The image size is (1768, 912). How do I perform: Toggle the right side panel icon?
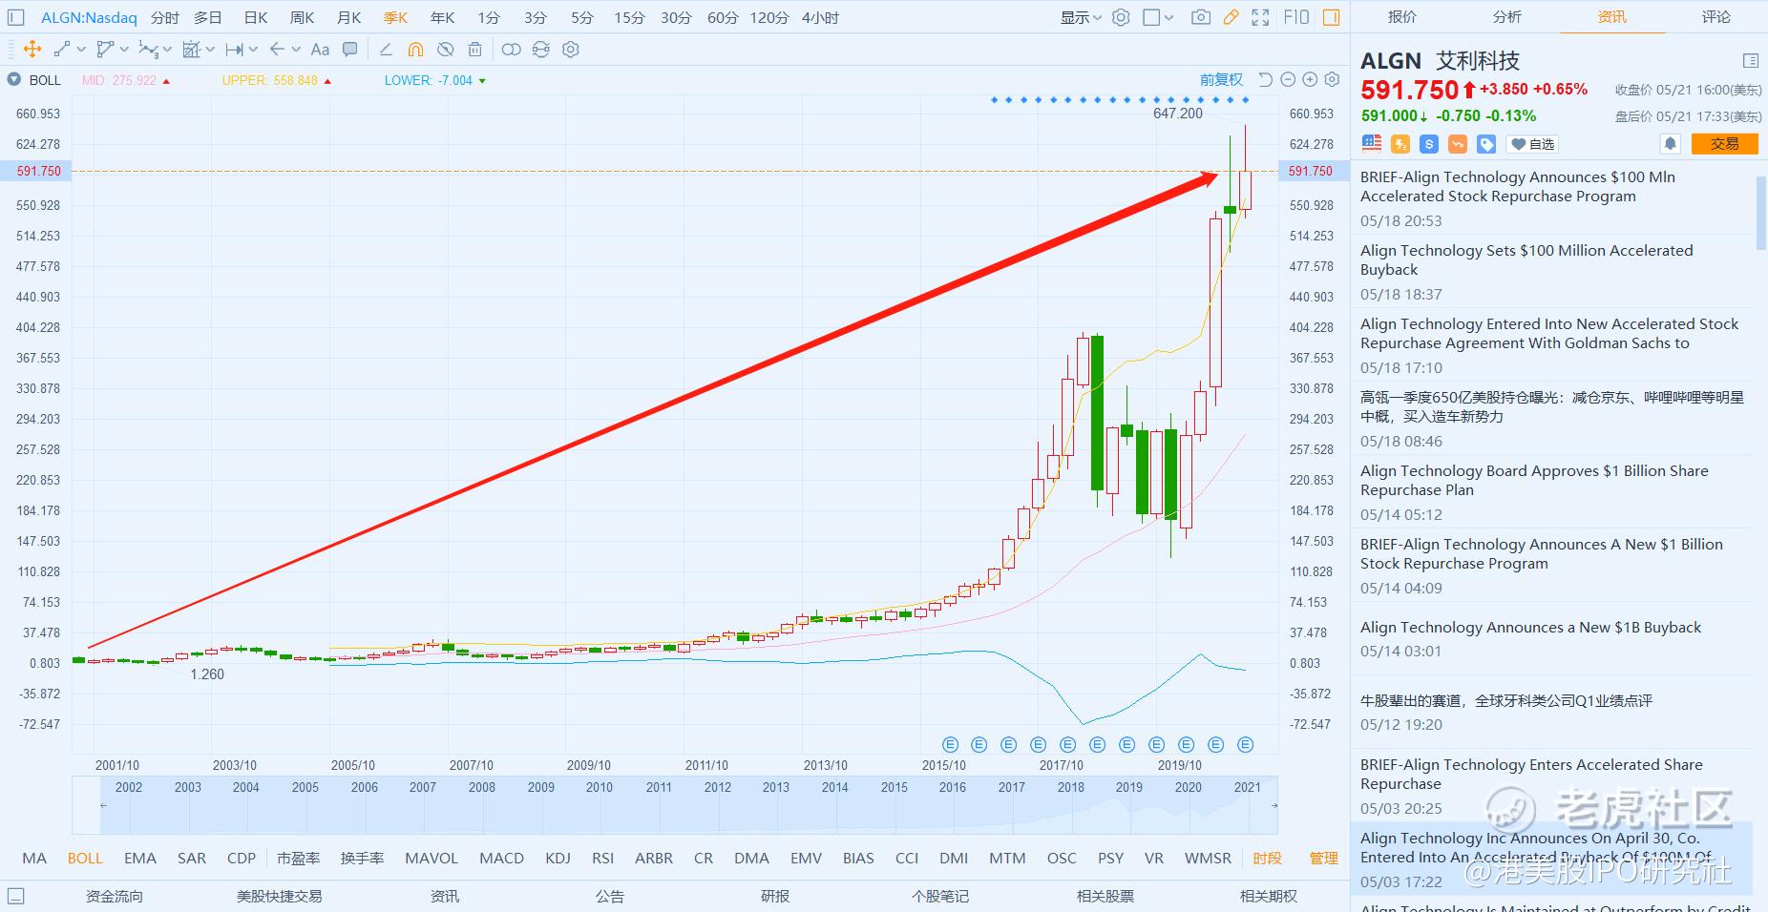(1332, 17)
